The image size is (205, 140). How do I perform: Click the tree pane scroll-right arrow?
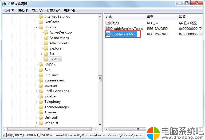(96, 129)
